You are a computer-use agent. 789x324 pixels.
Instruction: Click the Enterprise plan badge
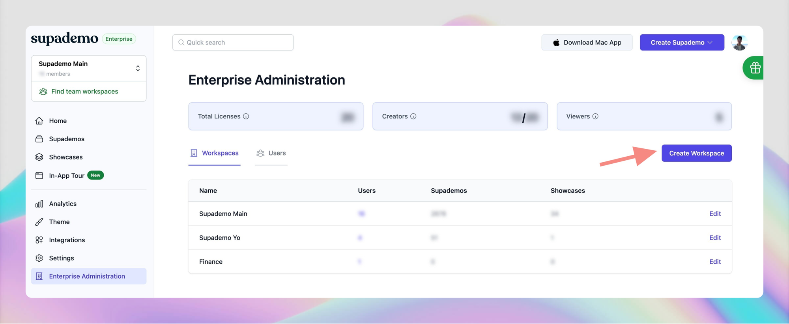[119, 39]
